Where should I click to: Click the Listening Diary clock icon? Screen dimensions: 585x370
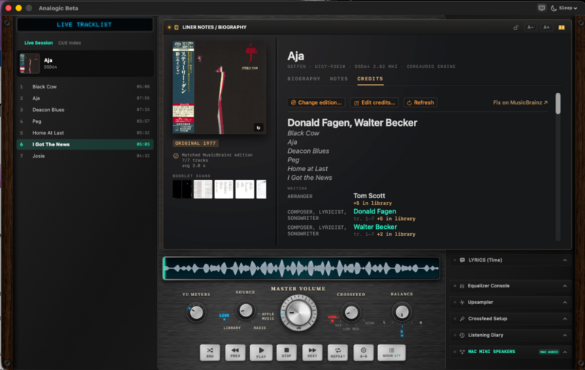tap(462, 336)
